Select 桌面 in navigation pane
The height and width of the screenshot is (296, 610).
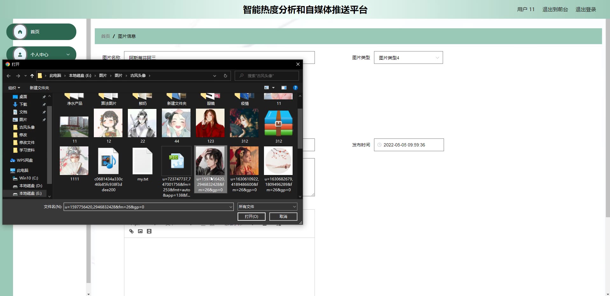pos(23,97)
